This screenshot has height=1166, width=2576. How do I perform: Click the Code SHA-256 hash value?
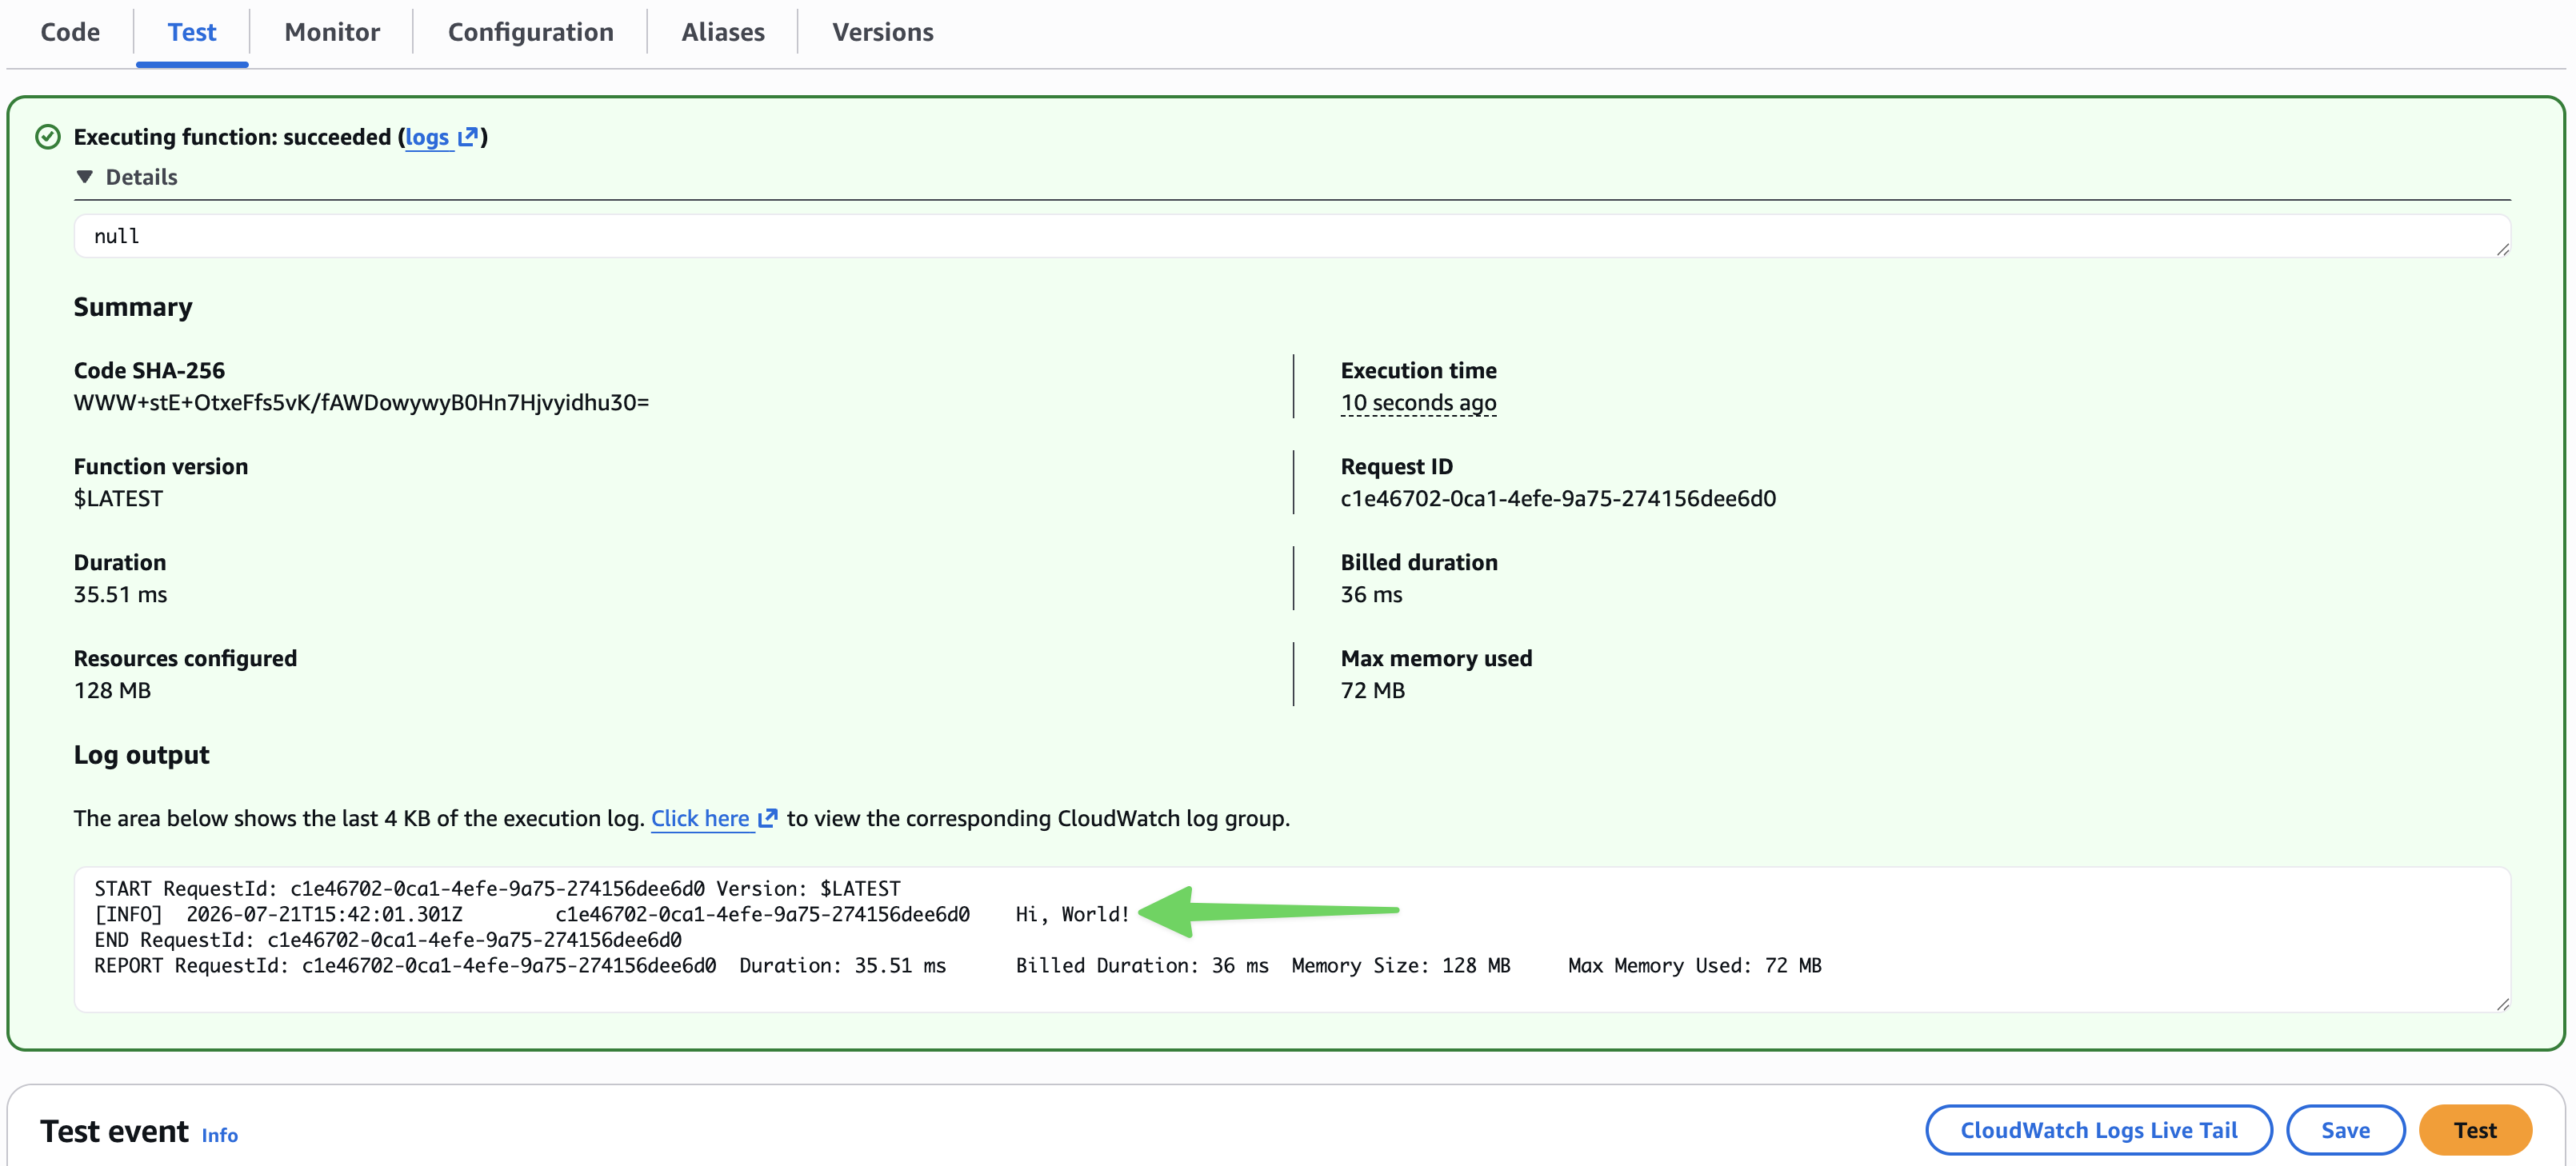point(361,402)
